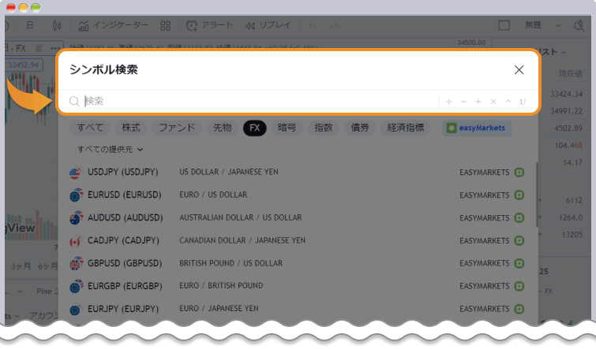Screen dimensions: 596x349
Task: Choose EURGBP symbol row
Action: coord(297,286)
